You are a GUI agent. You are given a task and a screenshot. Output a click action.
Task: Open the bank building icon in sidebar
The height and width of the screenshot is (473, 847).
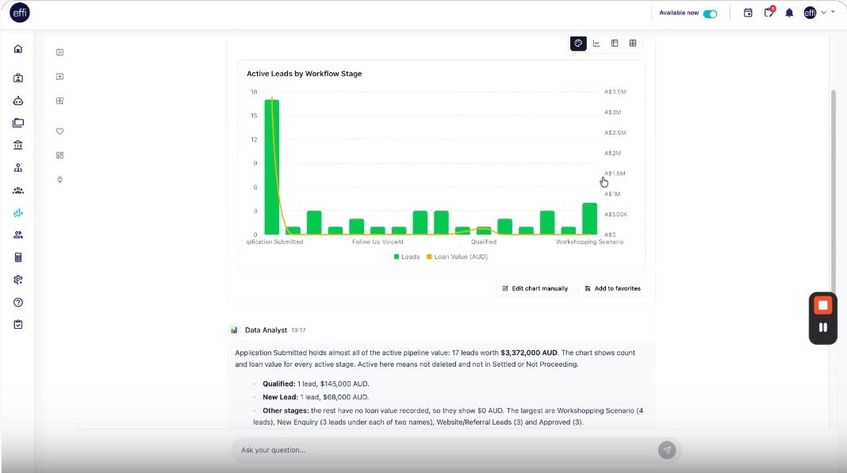point(17,145)
